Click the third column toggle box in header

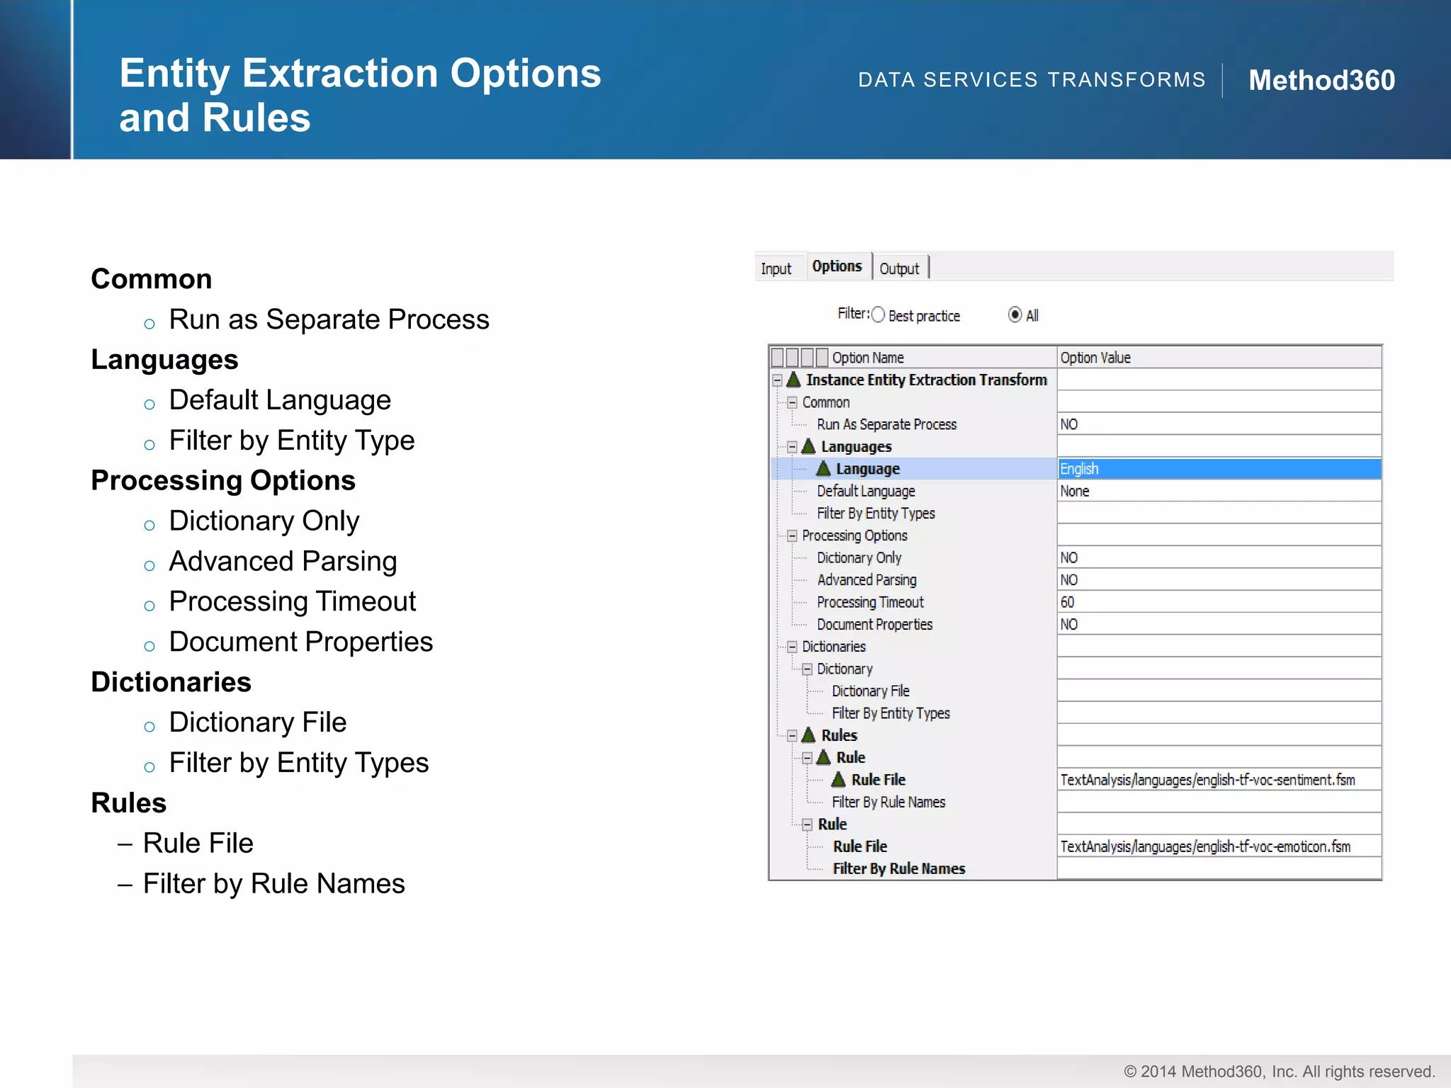[x=807, y=357]
